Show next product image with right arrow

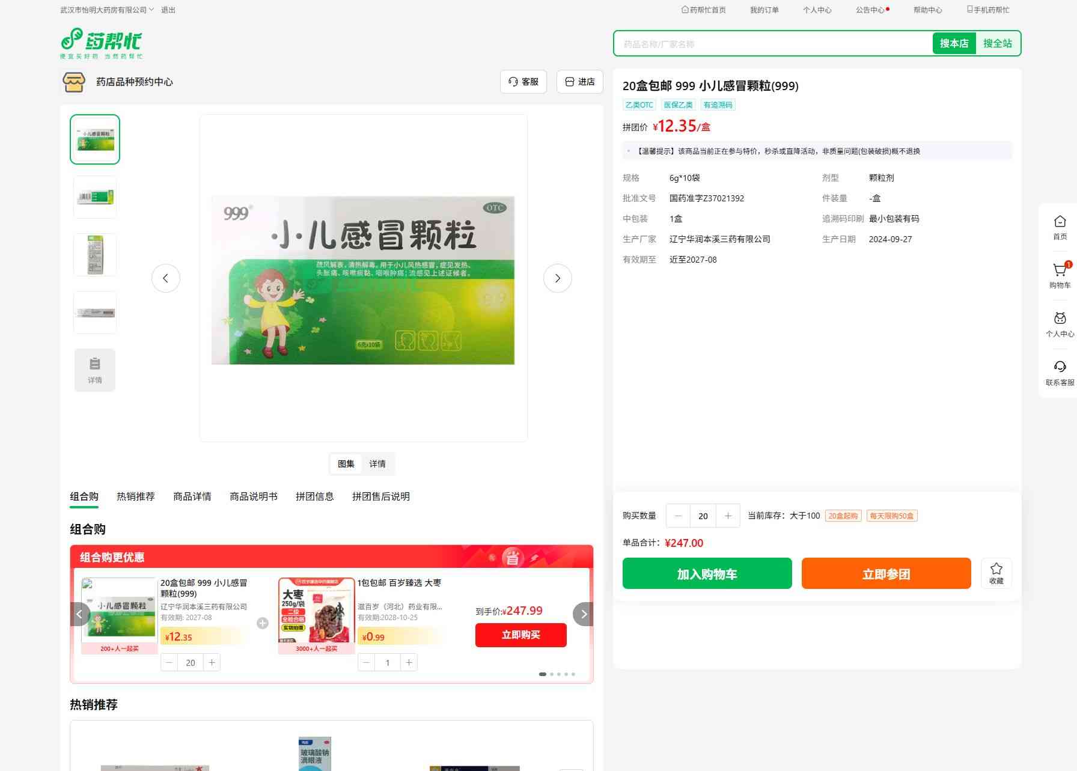coord(557,278)
